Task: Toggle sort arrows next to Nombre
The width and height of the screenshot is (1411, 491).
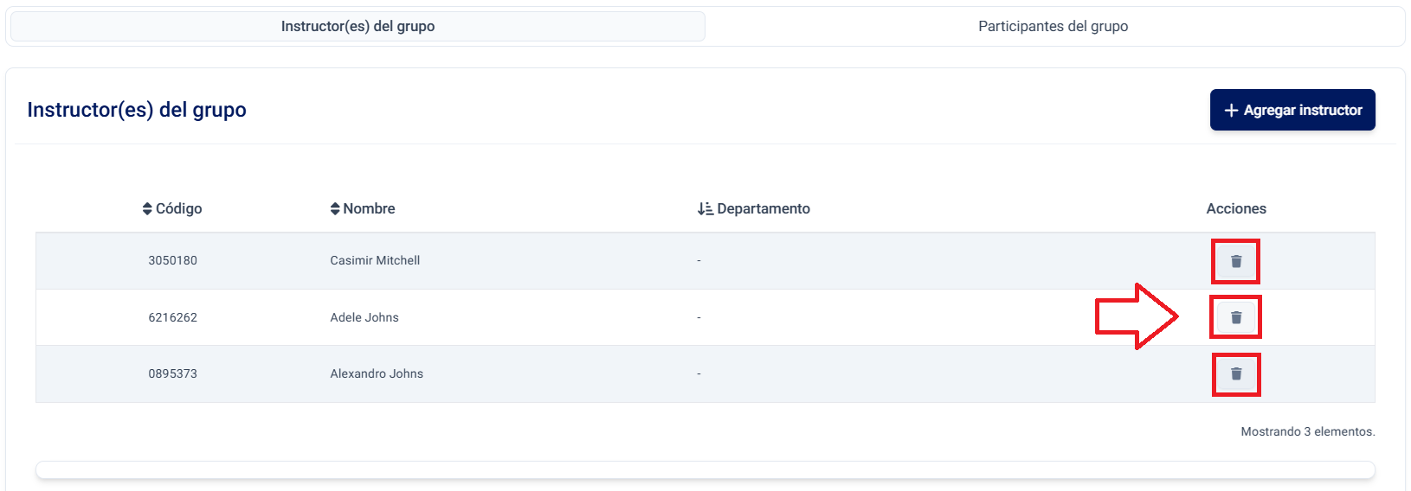Action: point(335,209)
